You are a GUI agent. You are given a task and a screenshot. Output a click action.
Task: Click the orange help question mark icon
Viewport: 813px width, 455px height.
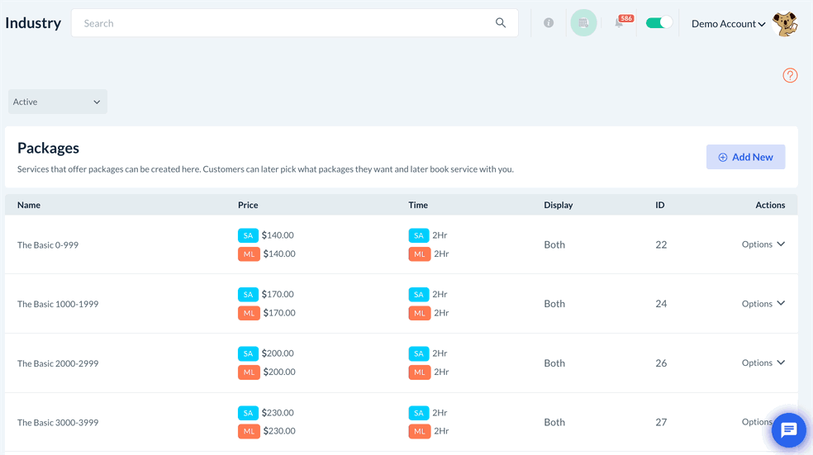[x=790, y=76]
